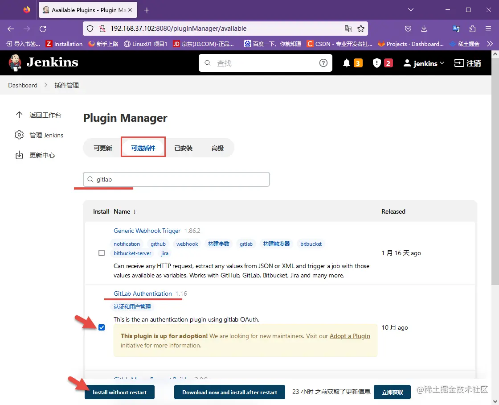Image resolution: width=499 pixels, height=405 pixels.
Task: Click the 立即获取 button
Action: (393, 392)
